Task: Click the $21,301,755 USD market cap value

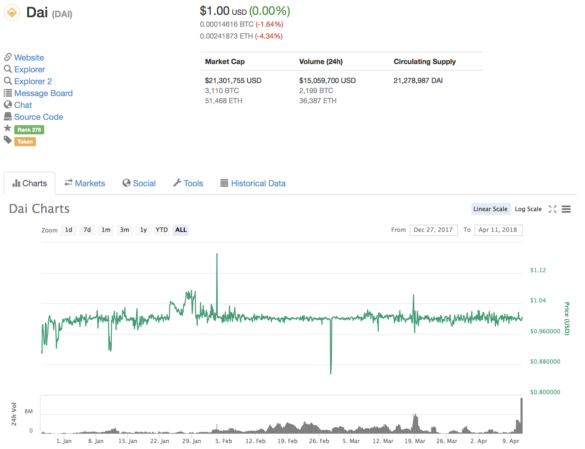Action: tap(233, 80)
